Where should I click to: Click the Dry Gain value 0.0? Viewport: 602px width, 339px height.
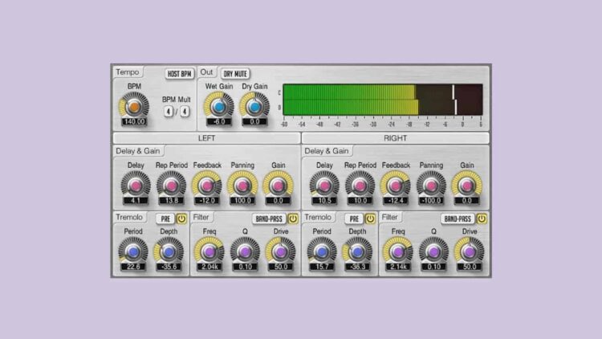(254, 121)
